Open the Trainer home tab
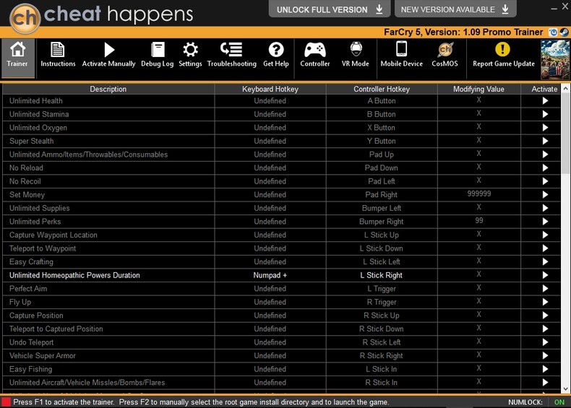The width and height of the screenshot is (571, 408). 18,58
